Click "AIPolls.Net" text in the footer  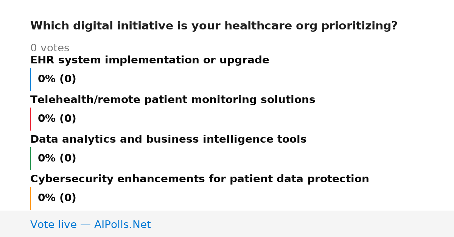[123, 225]
